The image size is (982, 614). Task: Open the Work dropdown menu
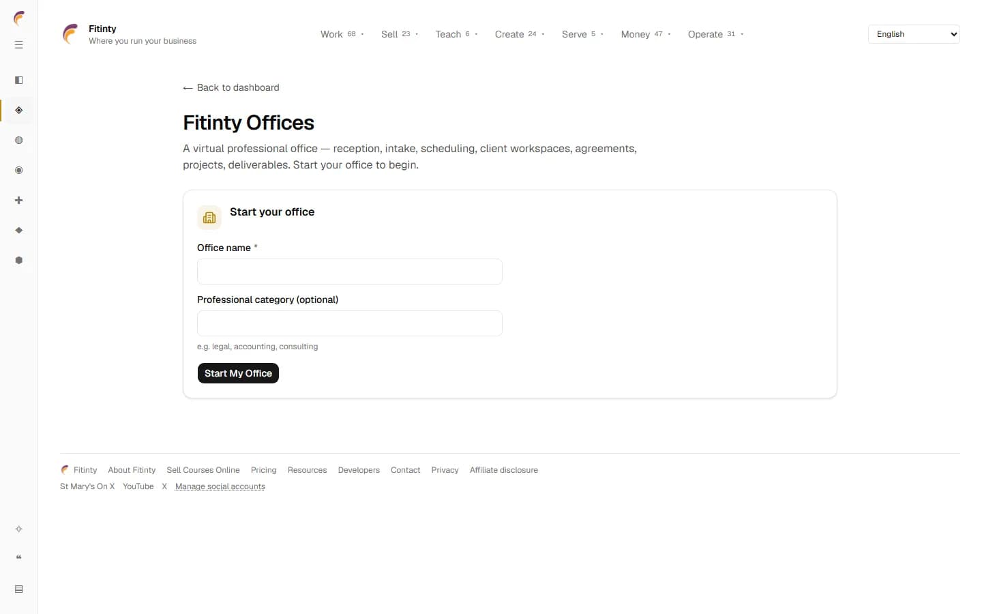342,34
